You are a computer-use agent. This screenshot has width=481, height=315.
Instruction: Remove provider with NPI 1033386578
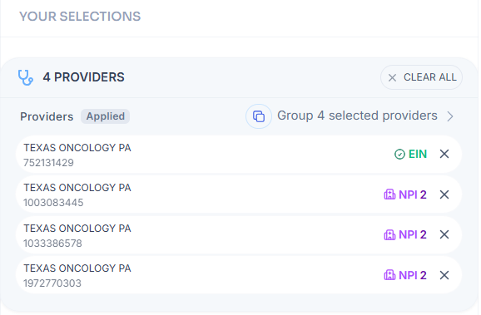pyautogui.click(x=444, y=234)
